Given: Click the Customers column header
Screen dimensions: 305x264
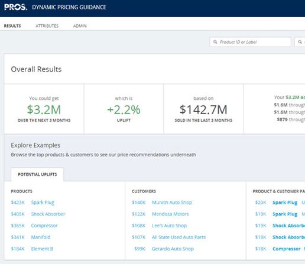Looking at the screenshot, I should [144, 191].
